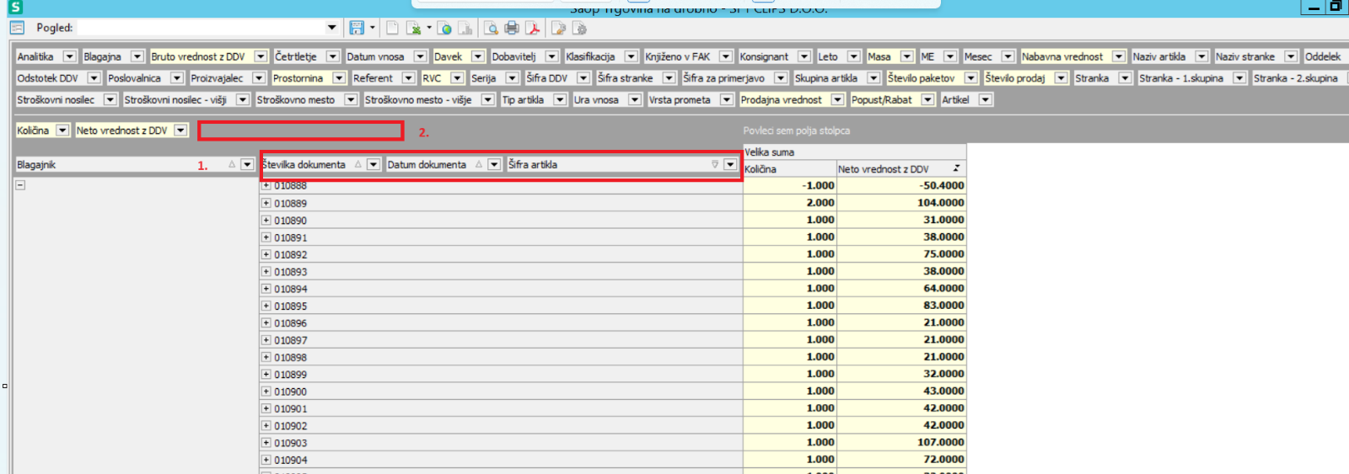The height and width of the screenshot is (474, 1349).
Task: Click the document with gear settings icon
Action: click(x=579, y=28)
